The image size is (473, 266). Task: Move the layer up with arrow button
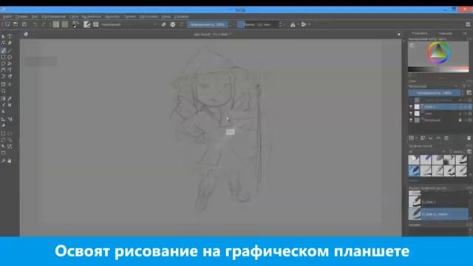pos(438,138)
